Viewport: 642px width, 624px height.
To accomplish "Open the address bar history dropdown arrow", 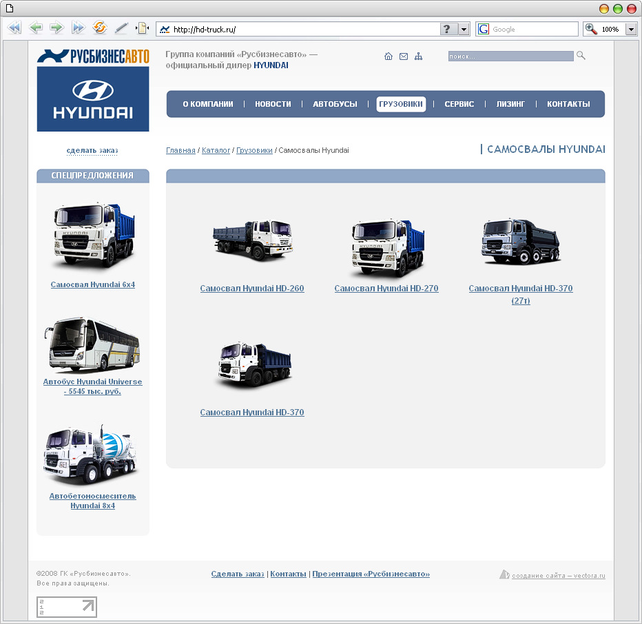I will click(x=464, y=29).
